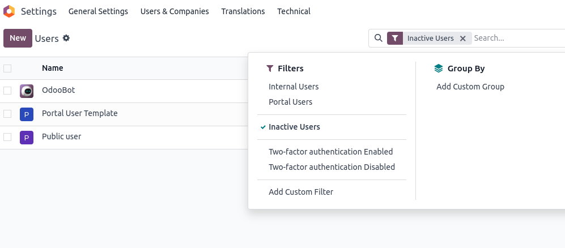This screenshot has width=565, height=248.
Task: Click the New button
Action: (18, 38)
